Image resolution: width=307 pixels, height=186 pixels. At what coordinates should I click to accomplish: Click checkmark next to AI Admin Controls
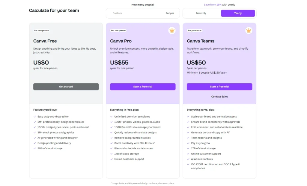click(188, 159)
